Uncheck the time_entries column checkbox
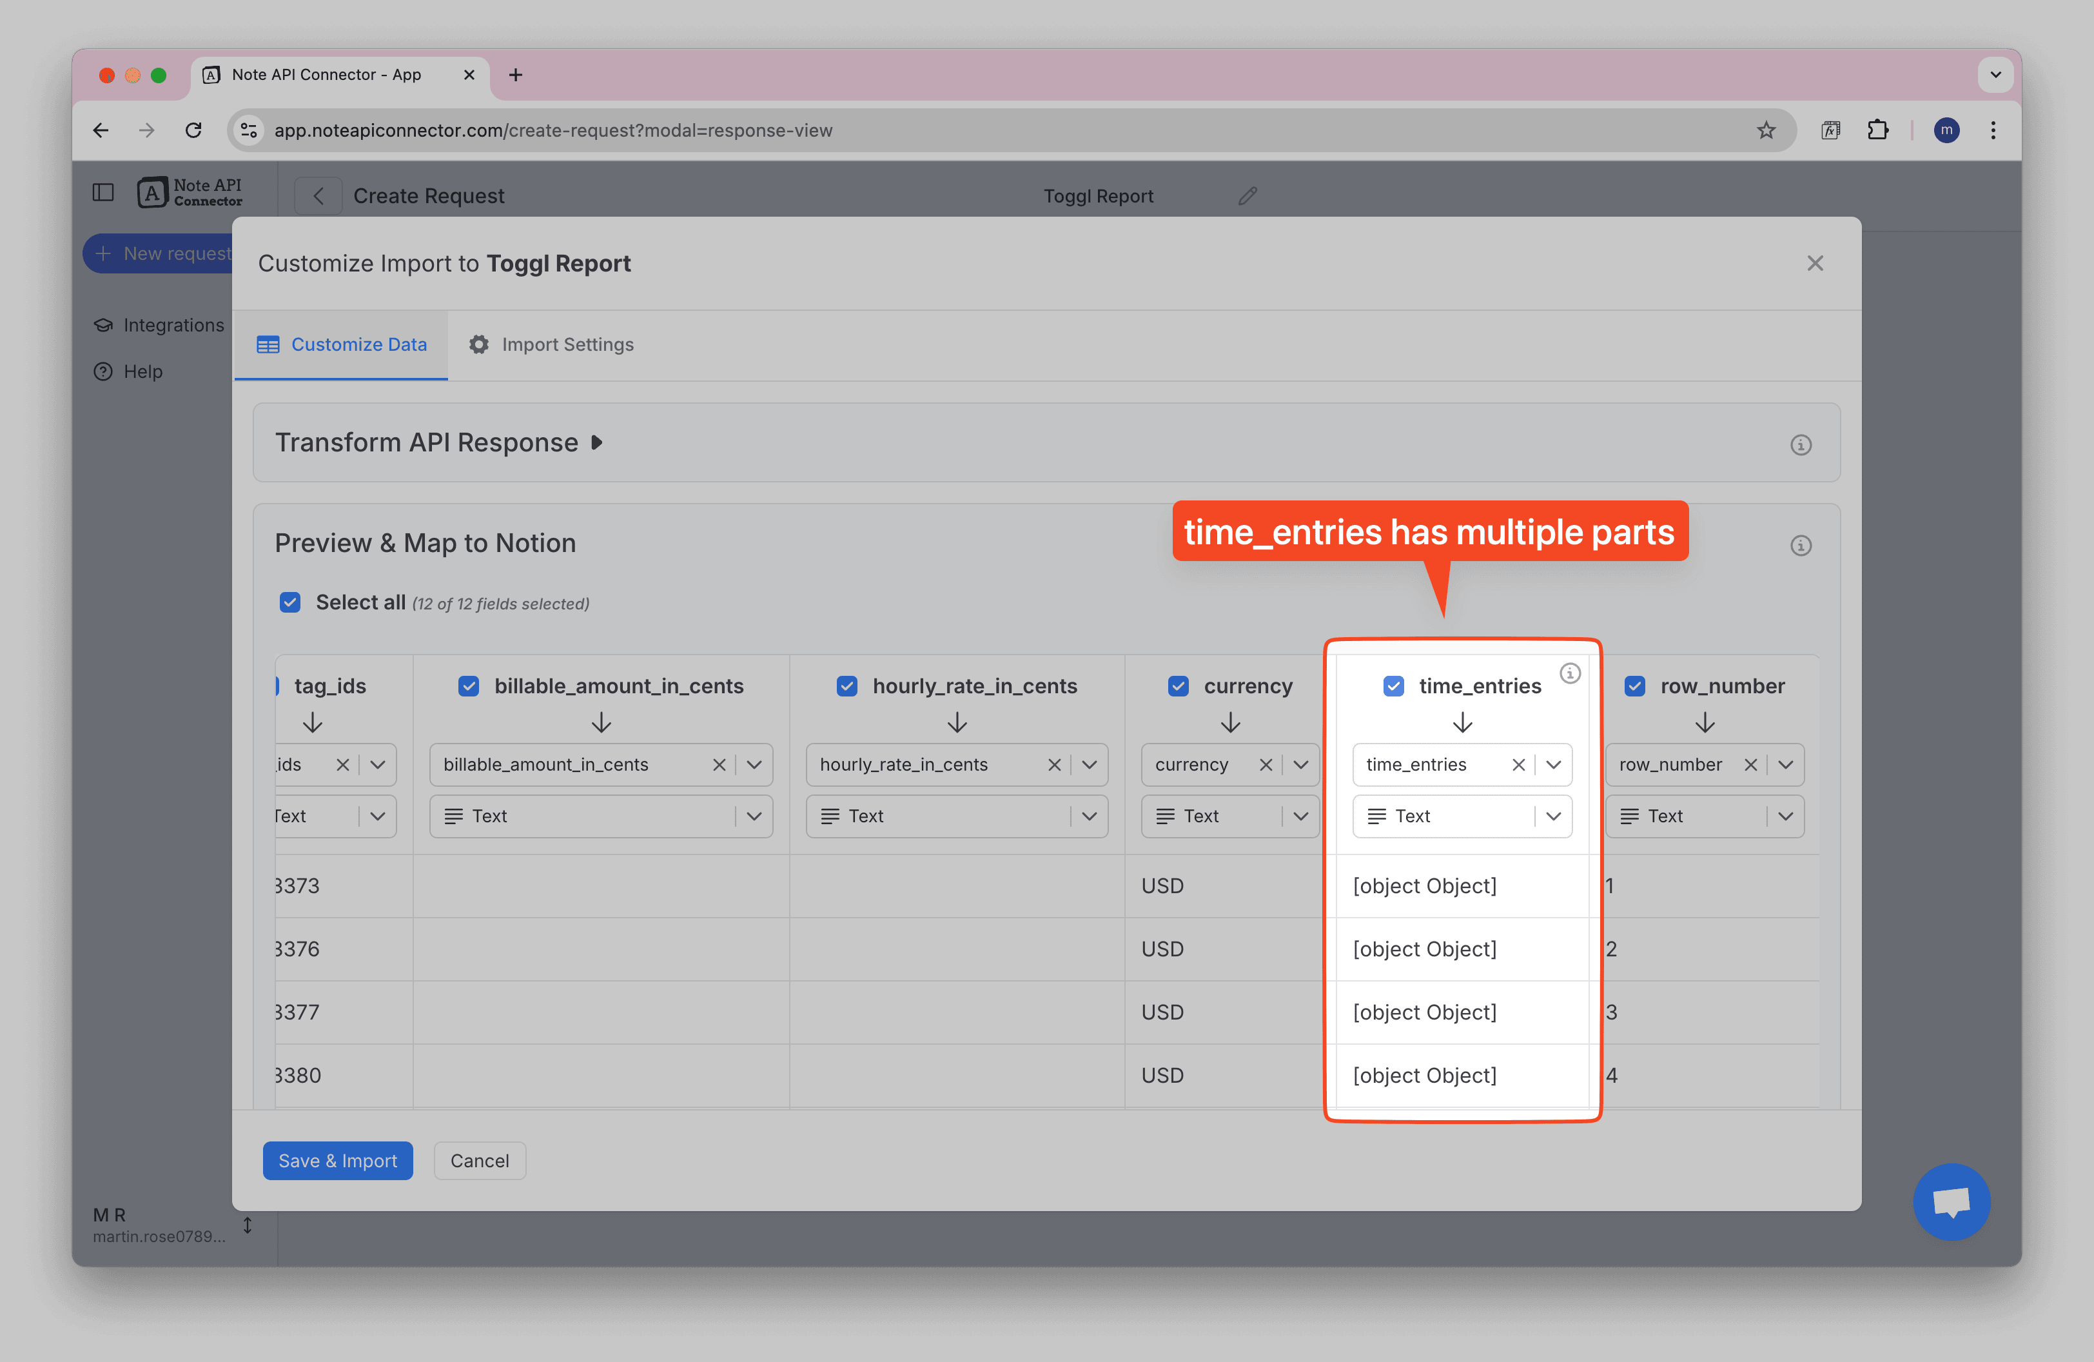This screenshot has width=2094, height=1362. 1393,686
